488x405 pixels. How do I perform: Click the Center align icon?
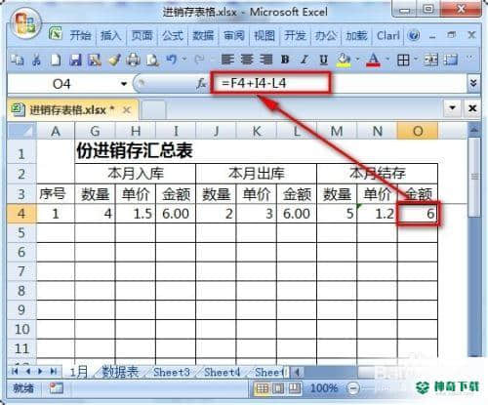pos(247,60)
